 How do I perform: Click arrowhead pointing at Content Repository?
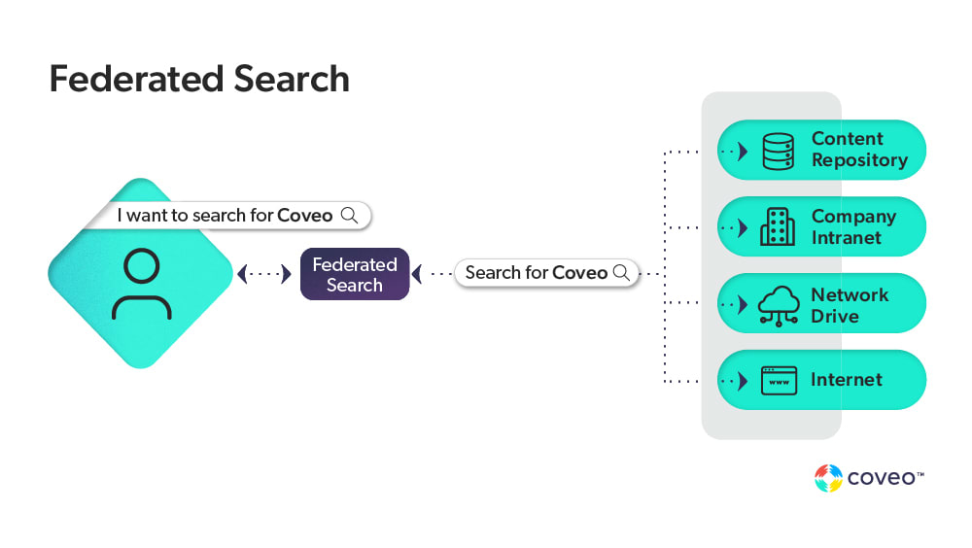pos(744,152)
